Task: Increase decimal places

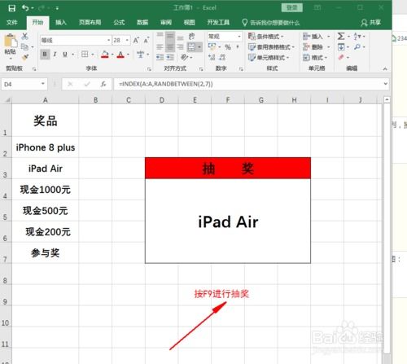Action: (212, 57)
